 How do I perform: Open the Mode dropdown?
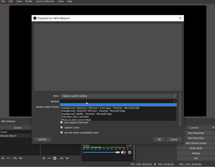pyautogui.click(x=118, y=96)
